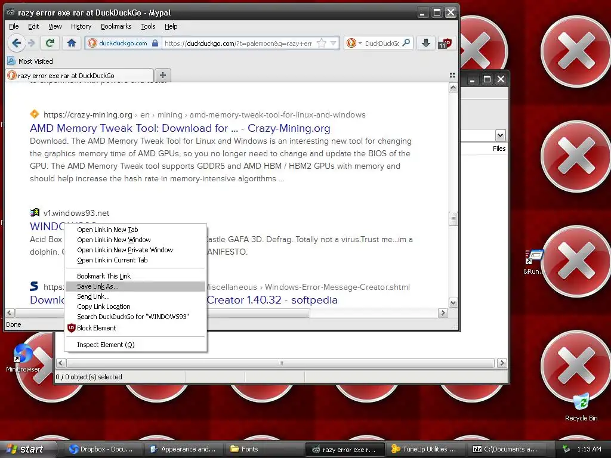Click the padlock security icon
This screenshot has width=611, height=458.
155,43
